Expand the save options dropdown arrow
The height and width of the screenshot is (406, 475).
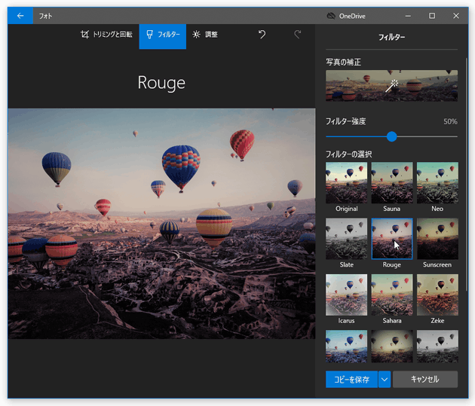(x=385, y=380)
